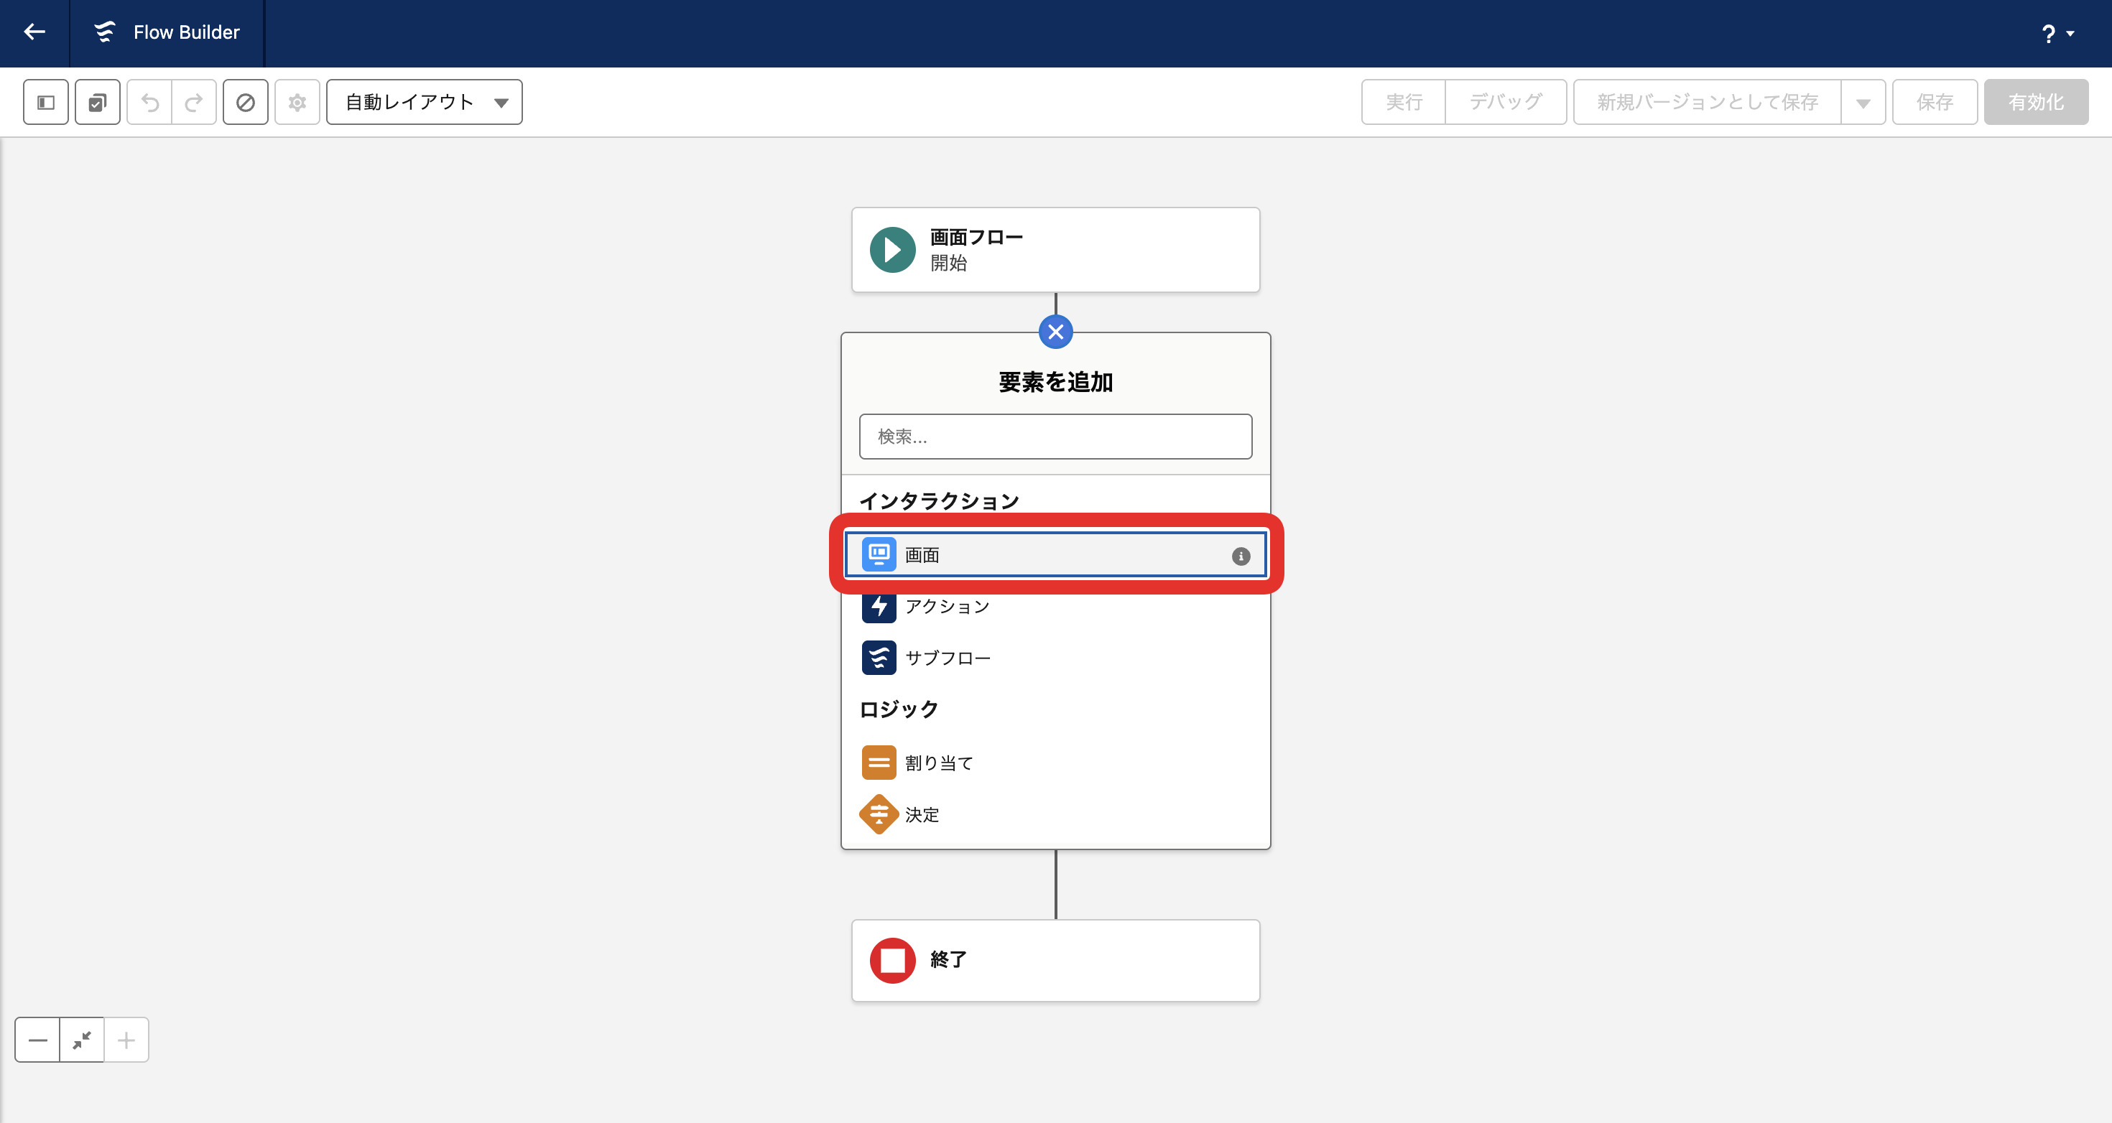Viewport: 2112px width, 1123px height.
Task: Click the 決定 decision diamond icon
Action: coord(879,814)
